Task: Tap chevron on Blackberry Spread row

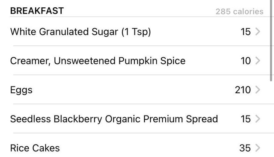Action: click(x=258, y=119)
